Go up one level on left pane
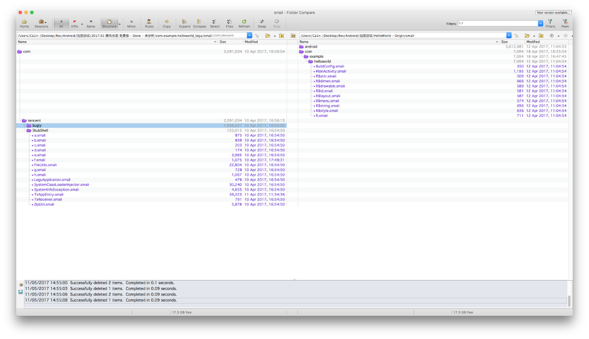The image size is (589, 339). [282, 35]
